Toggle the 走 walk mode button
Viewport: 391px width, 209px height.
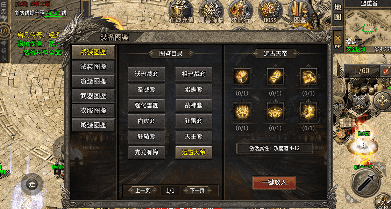[x=32, y=184]
